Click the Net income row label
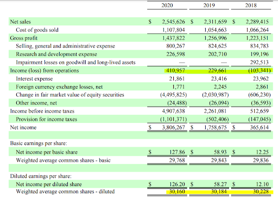This screenshot has width=278, height=197. 23,127
